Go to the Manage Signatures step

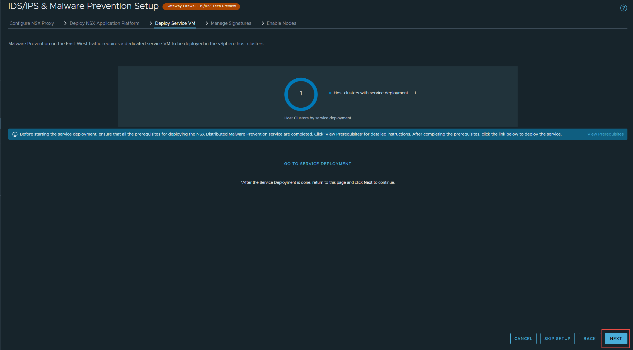[231, 23]
